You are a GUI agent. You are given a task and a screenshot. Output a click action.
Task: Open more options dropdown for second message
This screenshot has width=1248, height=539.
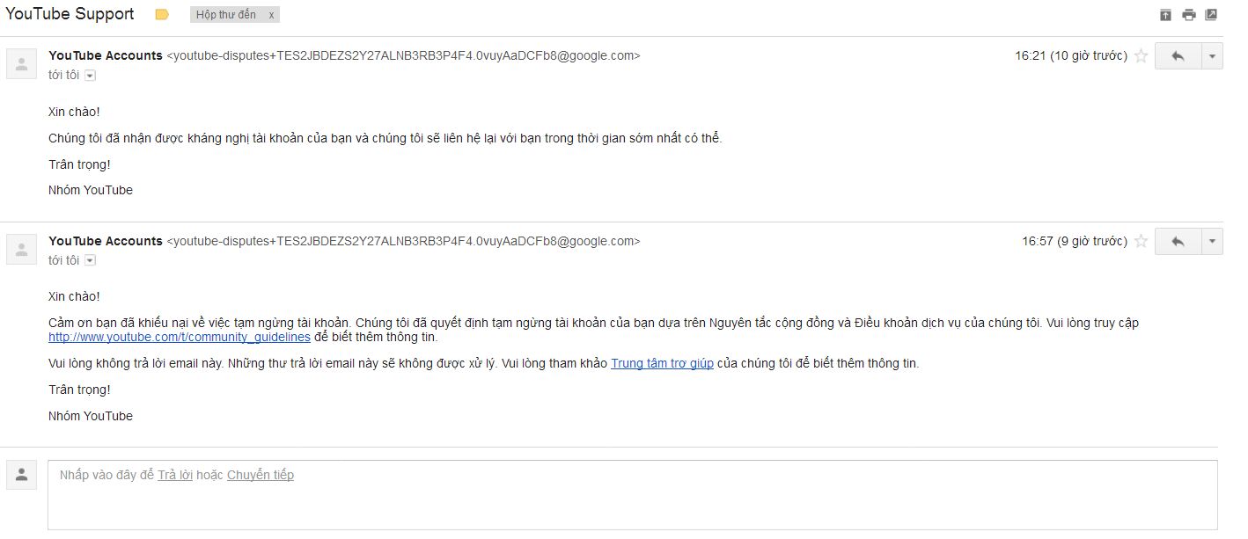coord(1212,242)
